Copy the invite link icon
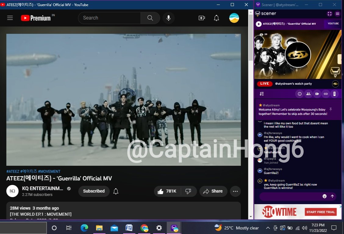344x234 pixels. [326, 94]
